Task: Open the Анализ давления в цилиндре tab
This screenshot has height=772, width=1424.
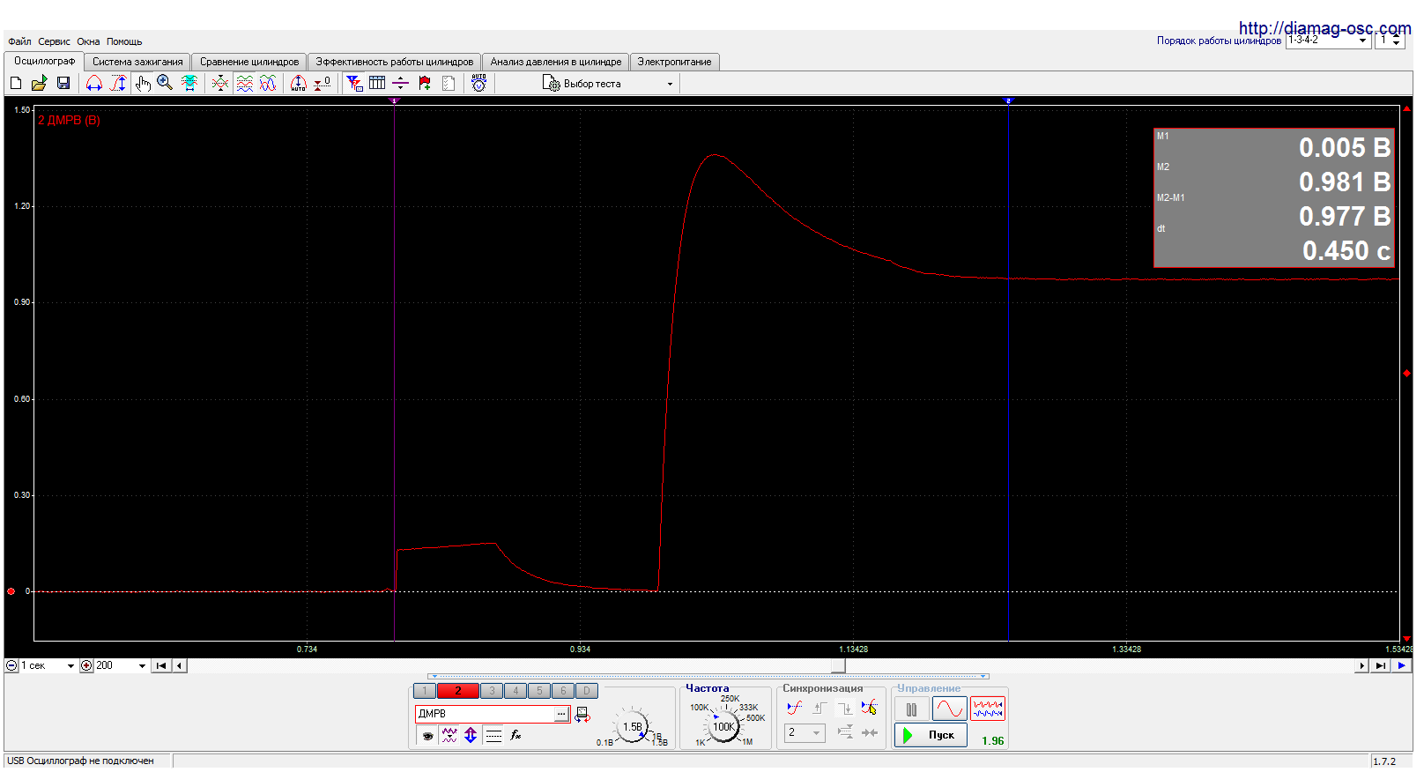Action: click(x=556, y=62)
